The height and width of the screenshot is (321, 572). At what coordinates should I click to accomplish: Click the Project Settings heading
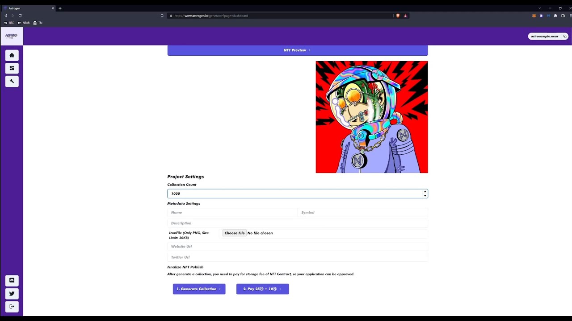[185, 177]
